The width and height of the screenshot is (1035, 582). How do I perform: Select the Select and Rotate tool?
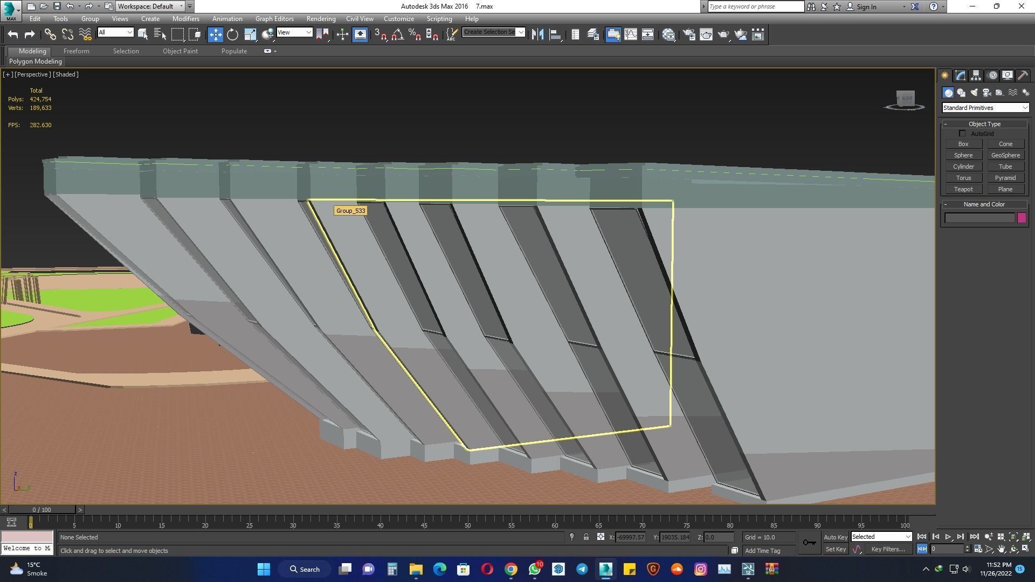point(232,34)
